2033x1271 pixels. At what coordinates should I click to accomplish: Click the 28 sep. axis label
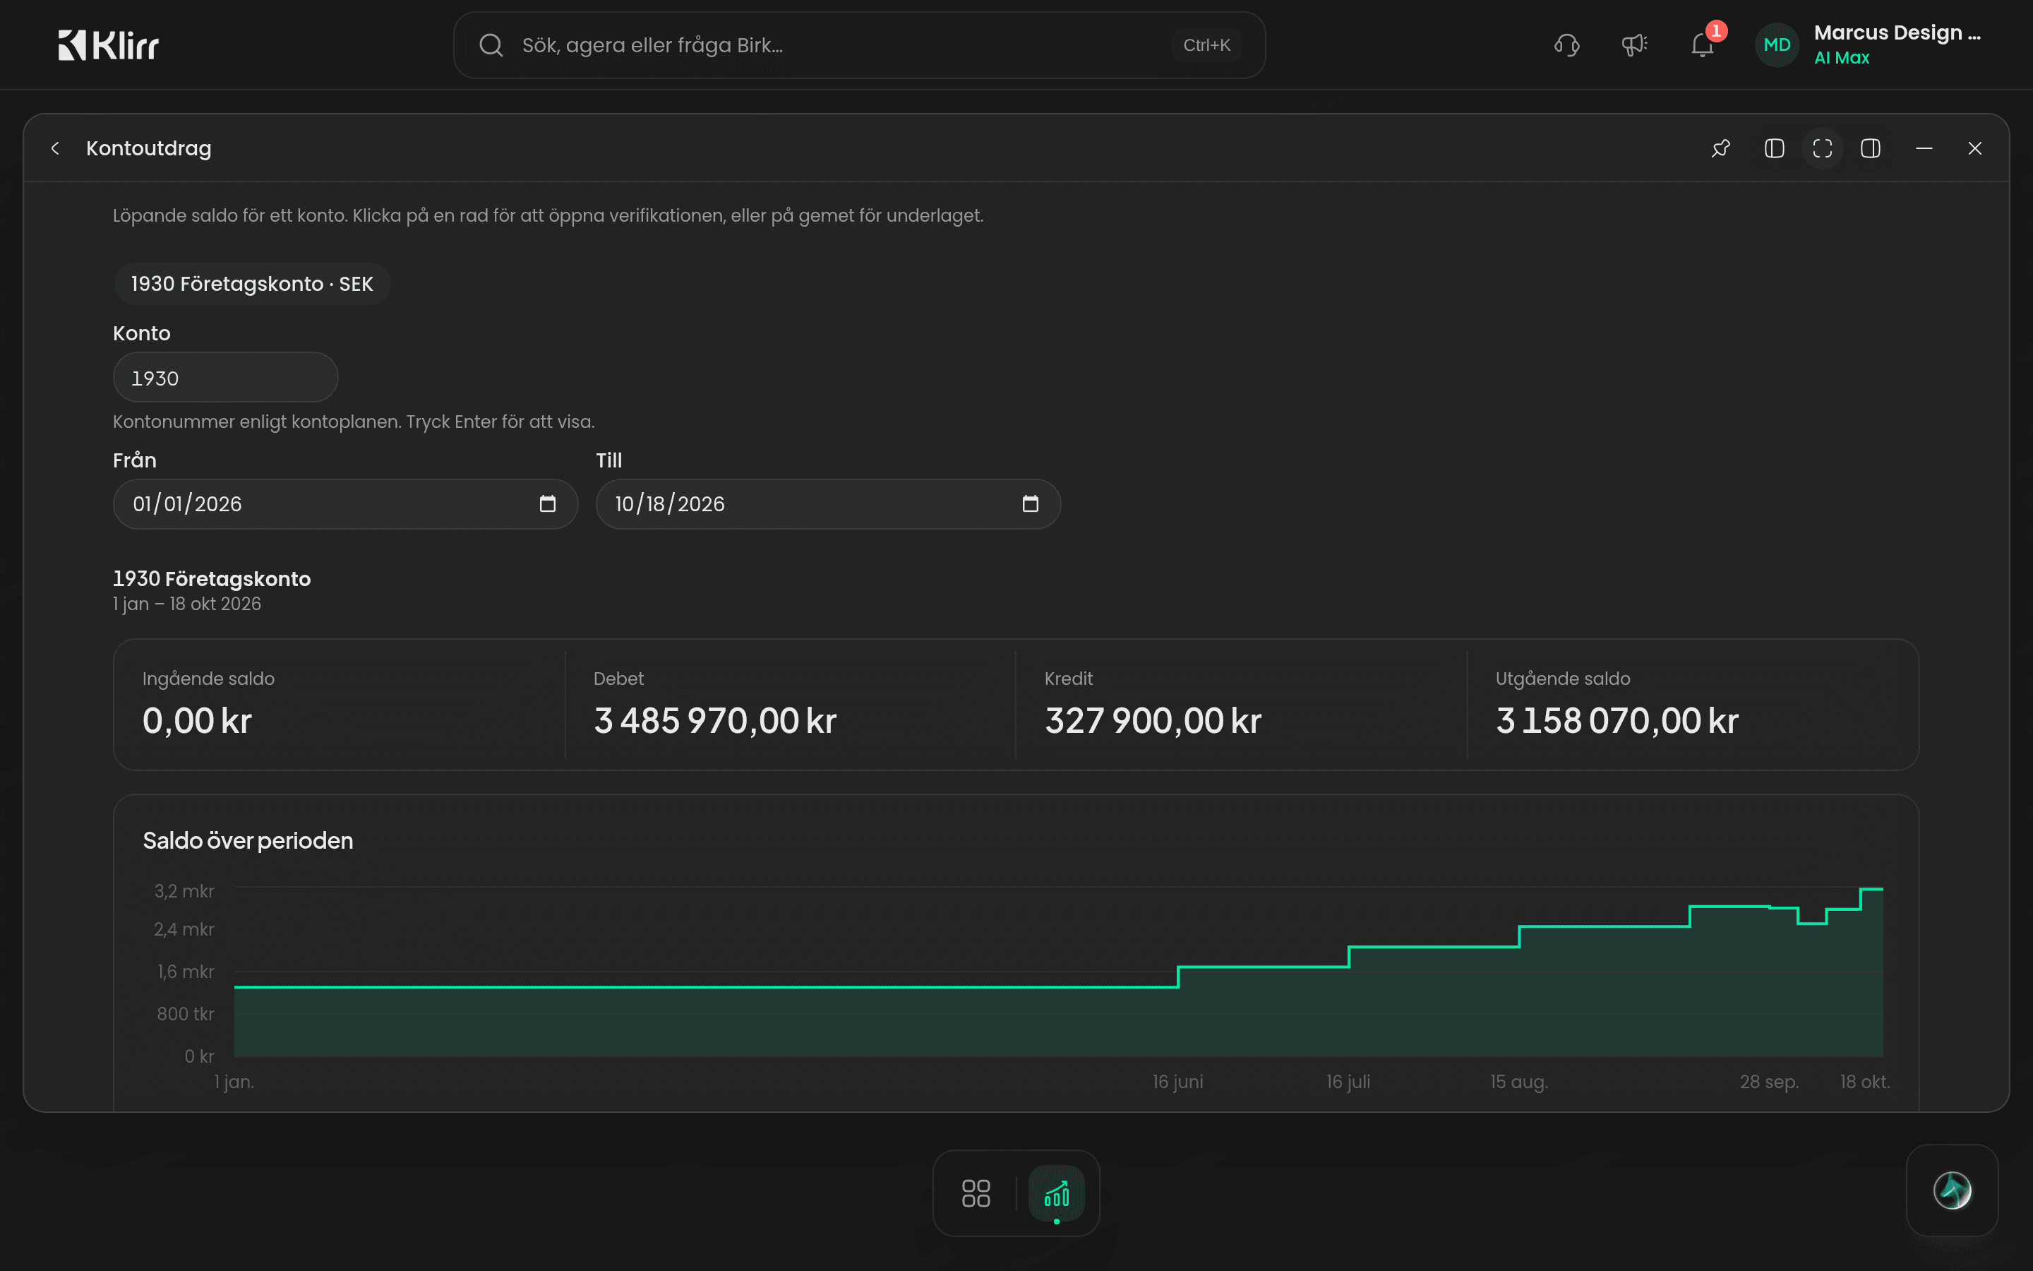pyautogui.click(x=1768, y=1081)
